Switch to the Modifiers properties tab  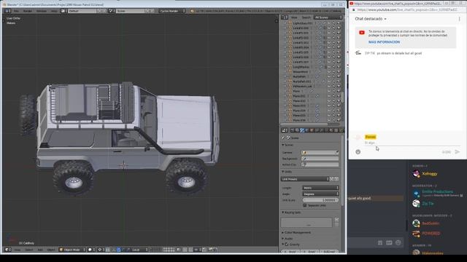(321, 130)
